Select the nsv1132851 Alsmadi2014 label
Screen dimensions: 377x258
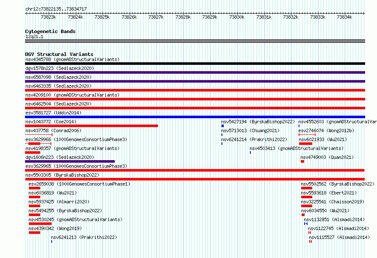pos(334,219)
